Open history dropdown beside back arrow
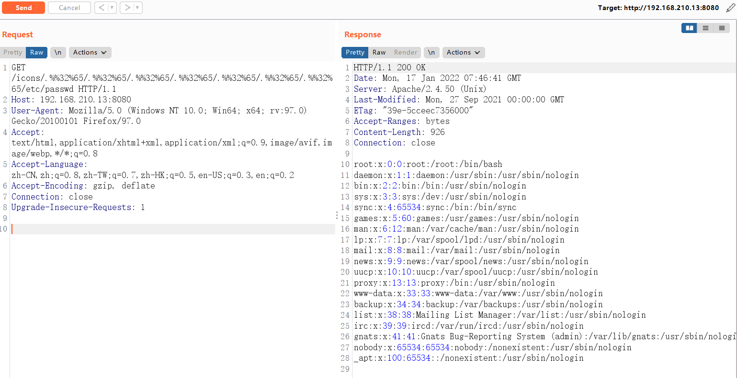The image size is (737, 378). pyautogui.click(x=112, y=8)
